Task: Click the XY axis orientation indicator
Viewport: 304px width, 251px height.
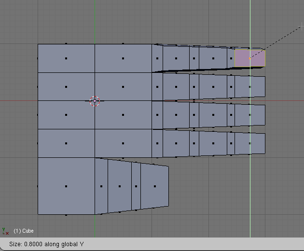Action: coord(5,231)
